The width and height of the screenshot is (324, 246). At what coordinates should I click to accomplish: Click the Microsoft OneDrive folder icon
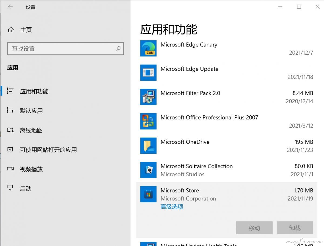[148, 146]
